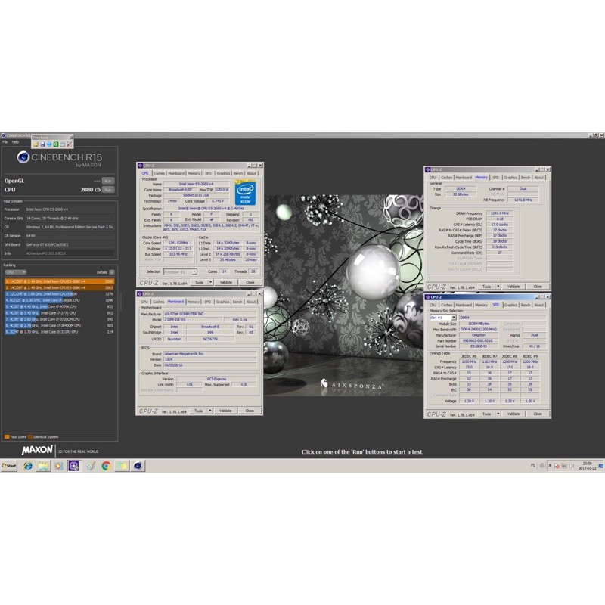Toggle the ranking Details button
Image resolution: width=605 pixels, height=605 pixels.
click(x=112, y=271)
